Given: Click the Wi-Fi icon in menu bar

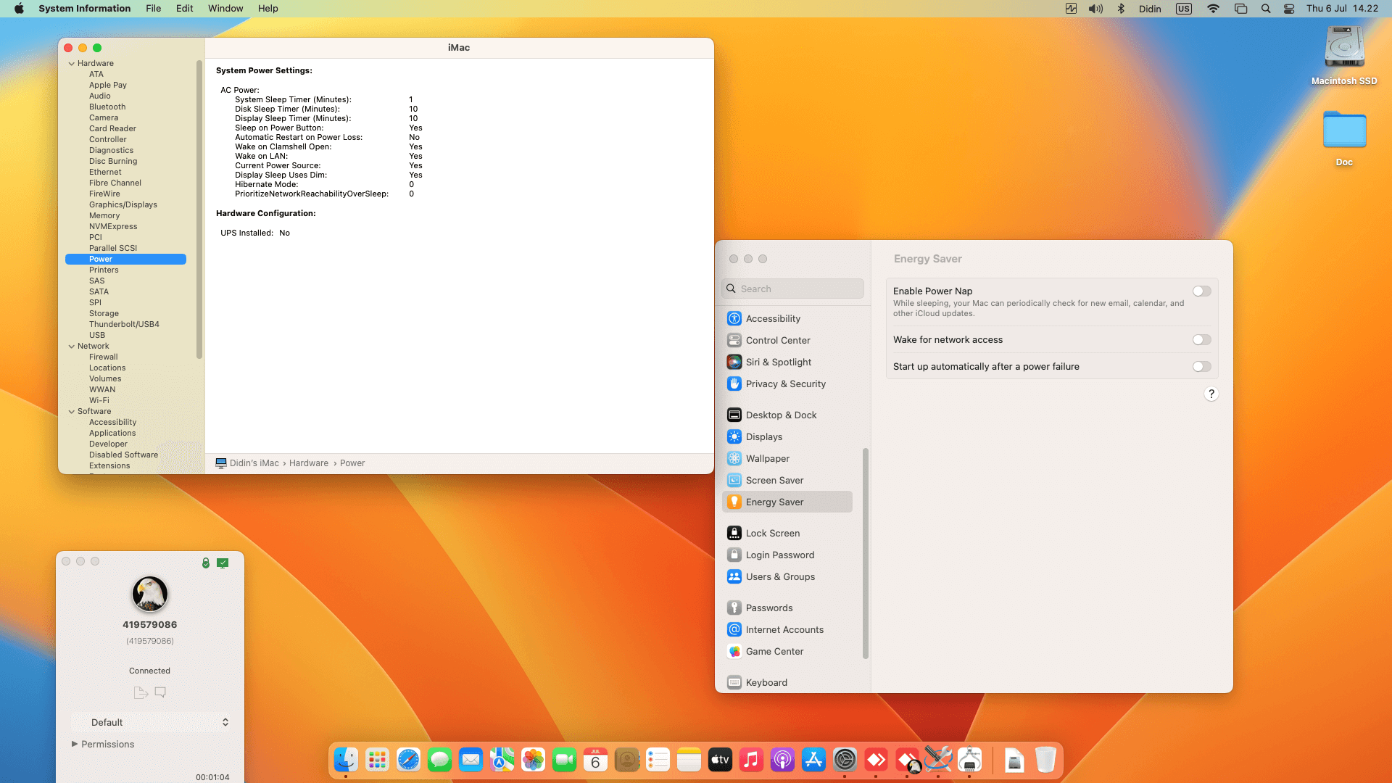Looking at the screenshot, I should pyautogui.click(x=1212, y=8).
